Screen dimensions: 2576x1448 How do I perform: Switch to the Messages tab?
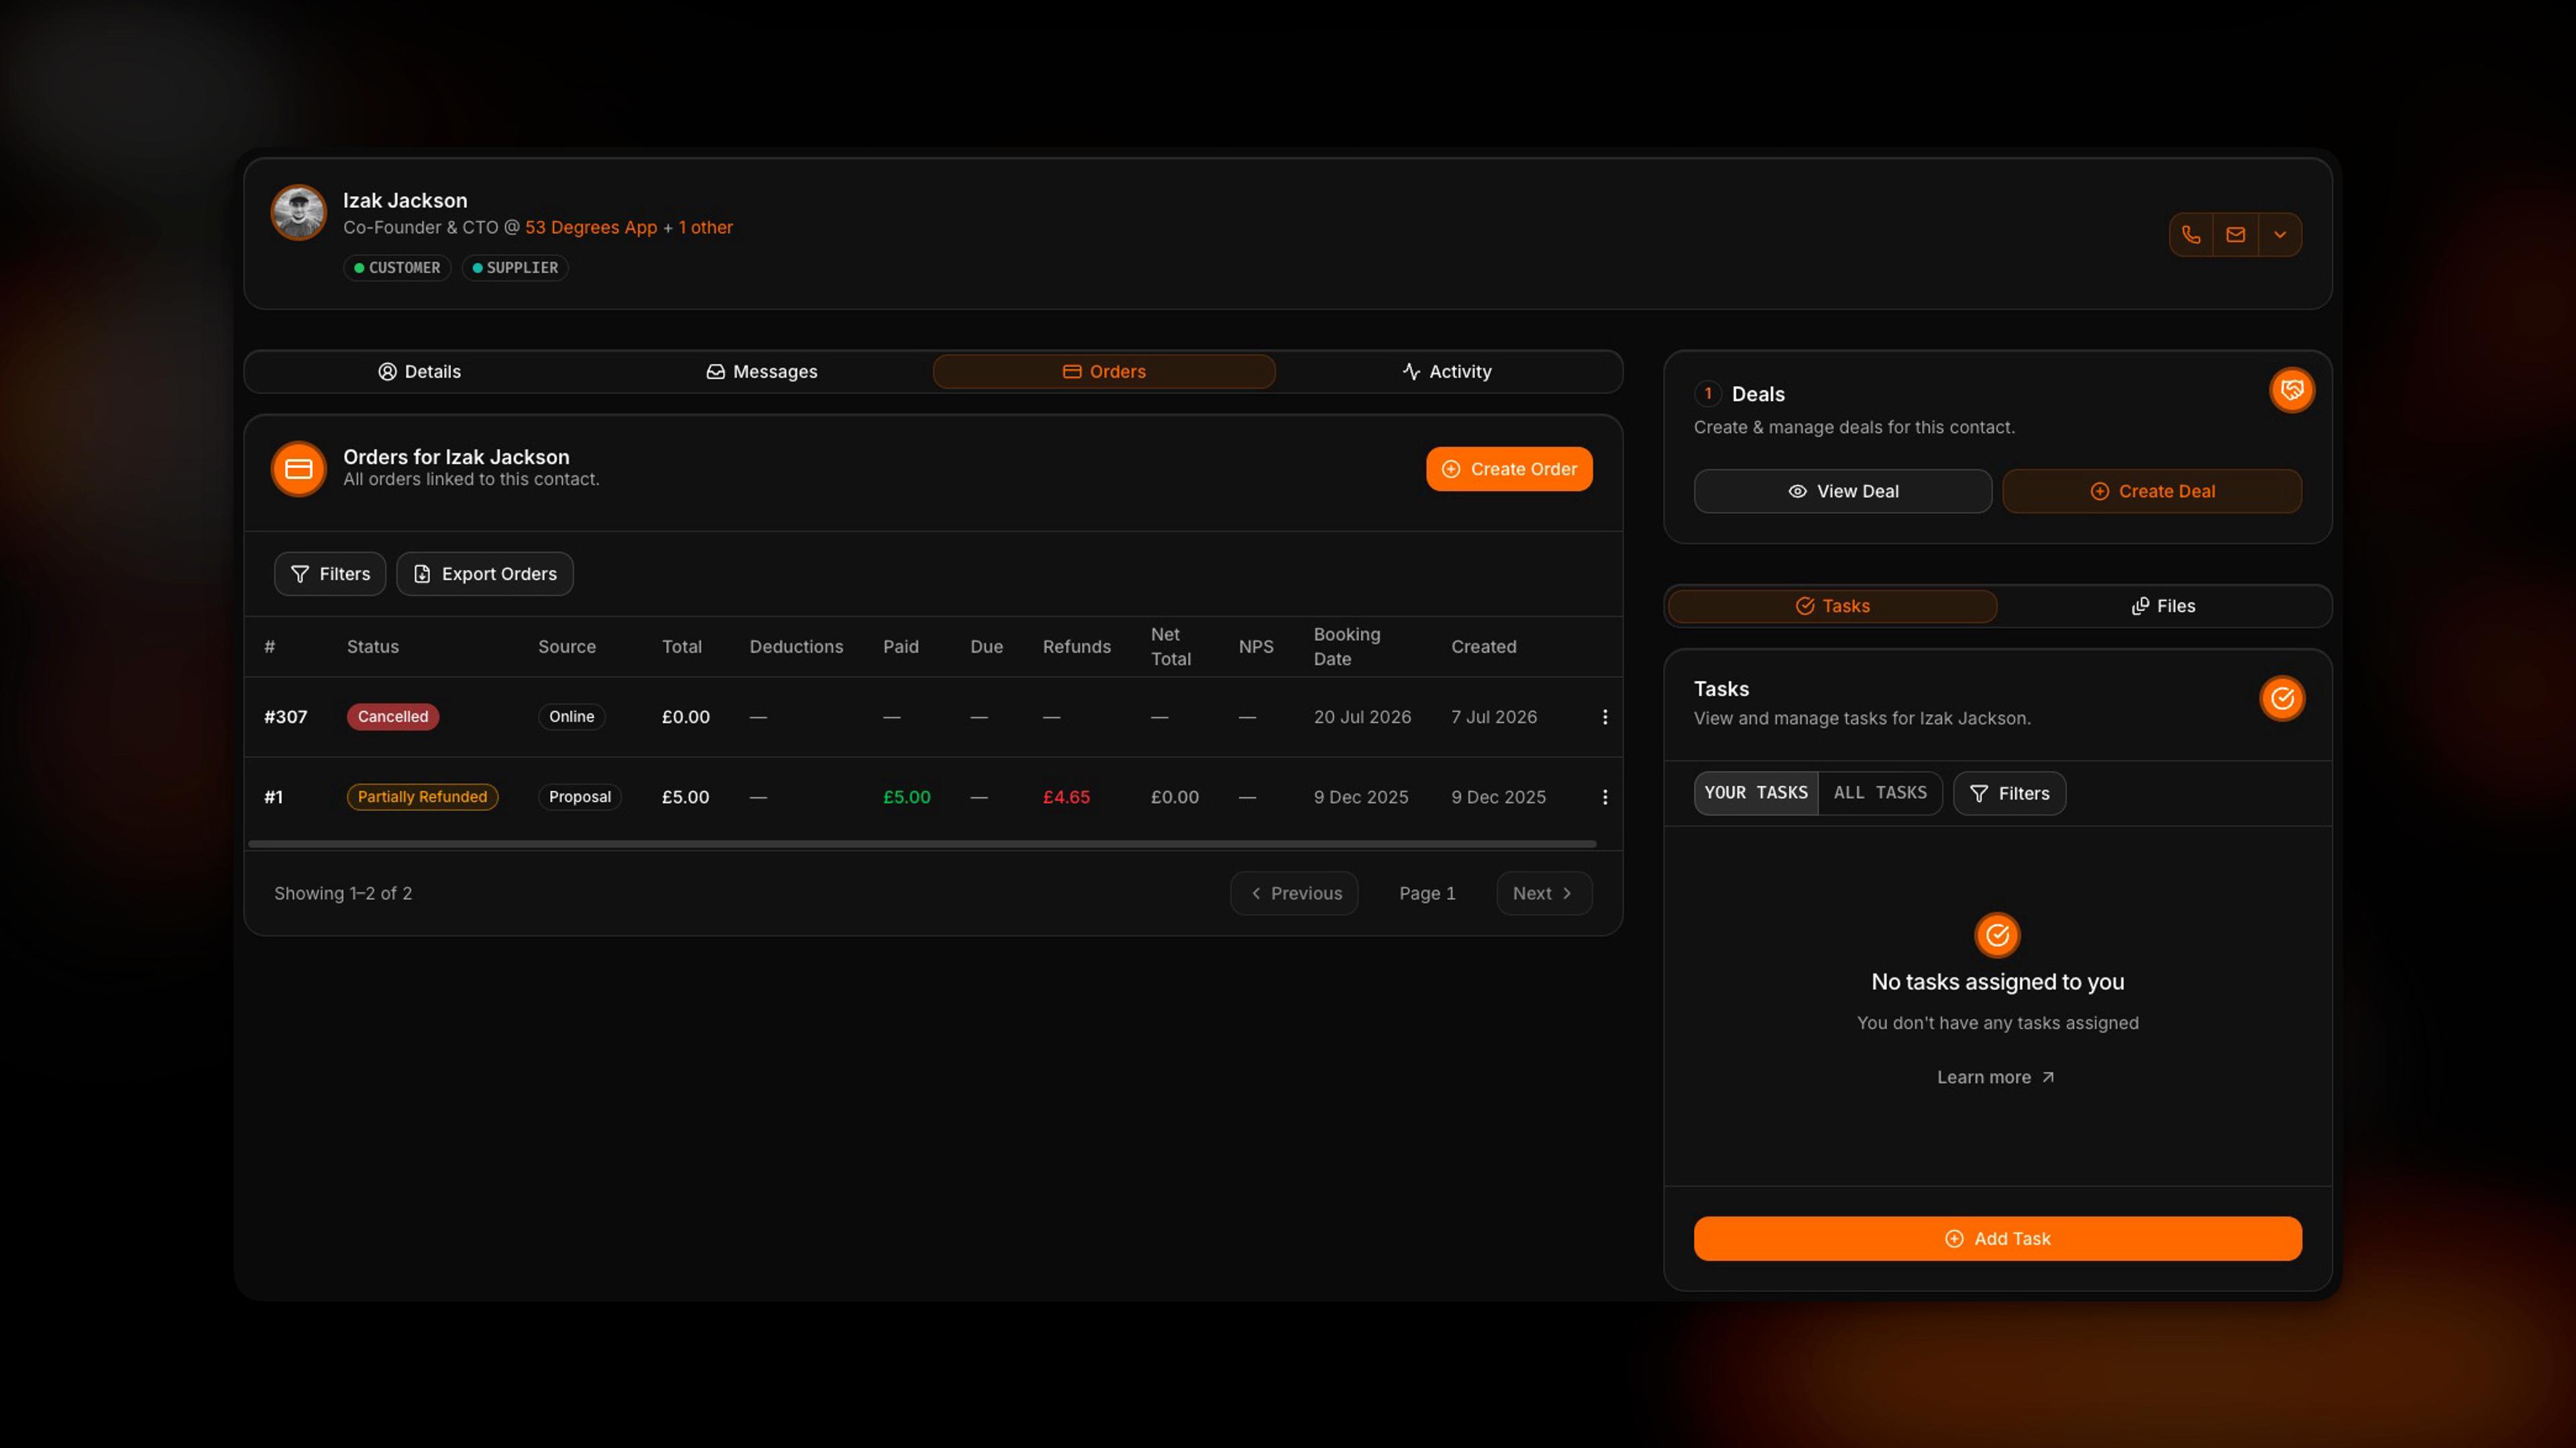[762, 372]
